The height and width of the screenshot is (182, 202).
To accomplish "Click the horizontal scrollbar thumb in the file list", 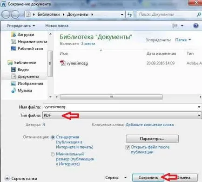I will click(x=111, y=97).
